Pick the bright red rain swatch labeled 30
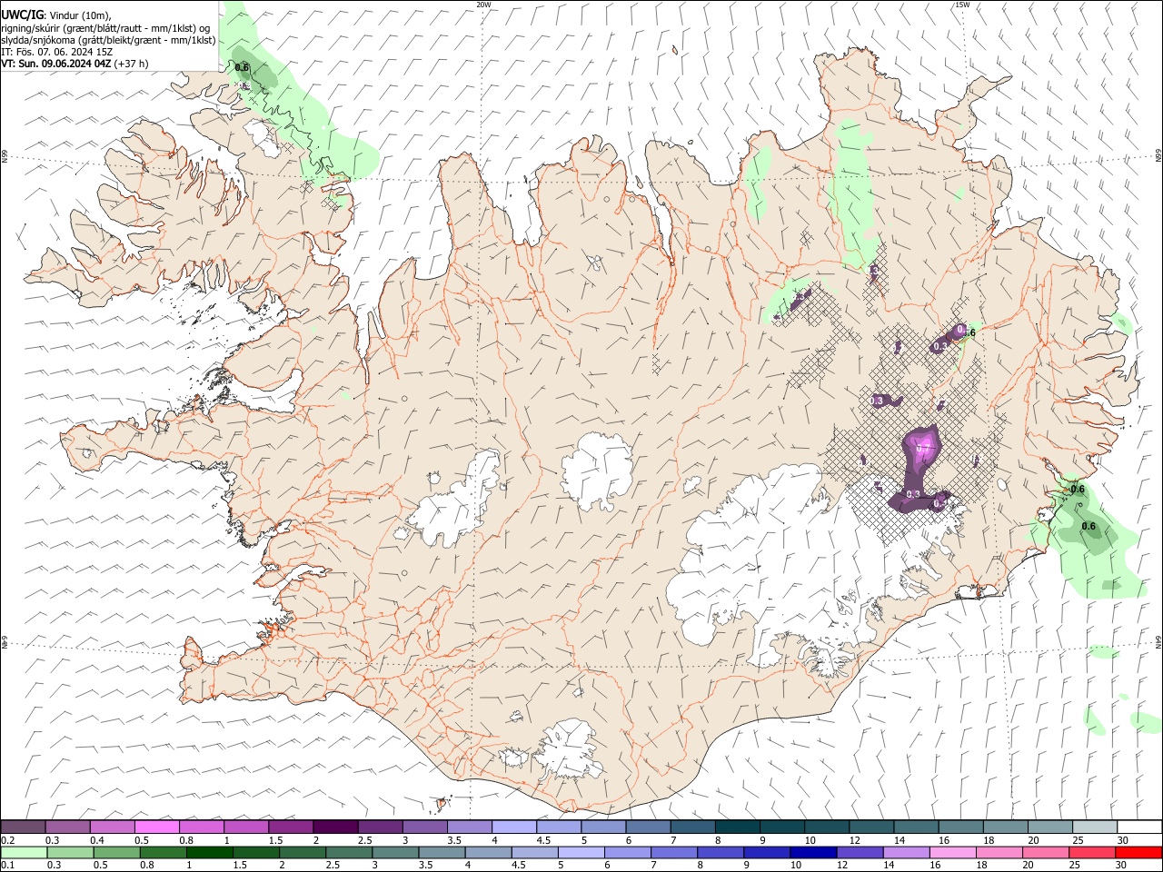 1138,852
